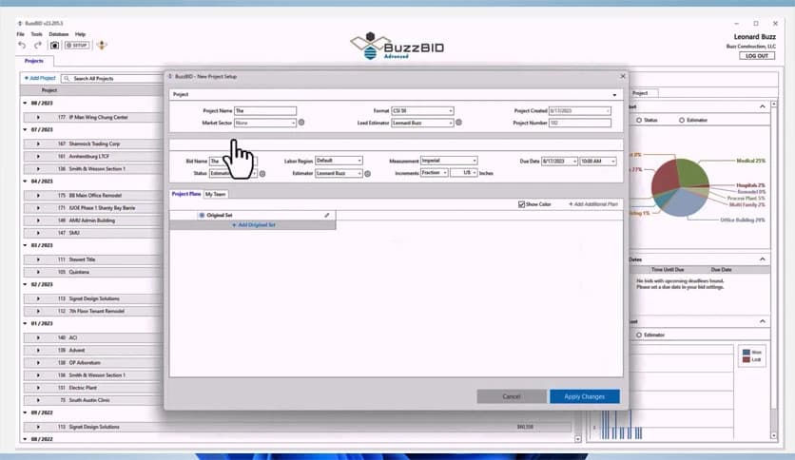Select project row 112 7th Floor Tenant Remodel
The height and width of the screenshot is (460, 795).
click(94, 311)
